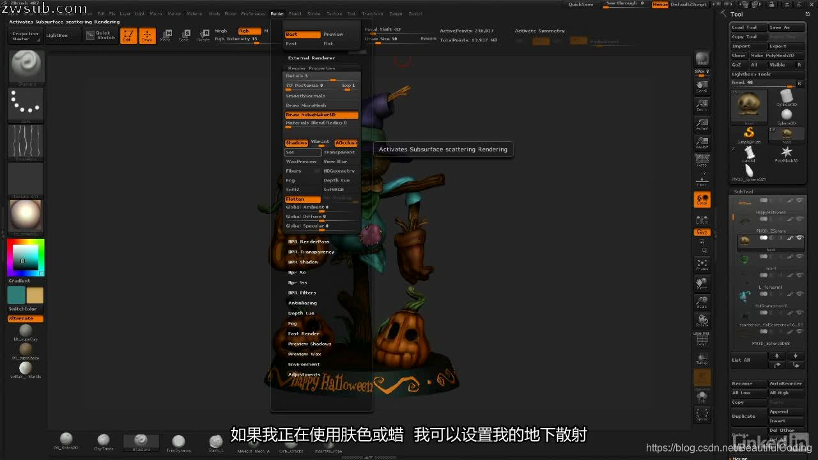
Task: Toggle Persp perspective icon
Action: pyautogui.click(x=702, y=160)
